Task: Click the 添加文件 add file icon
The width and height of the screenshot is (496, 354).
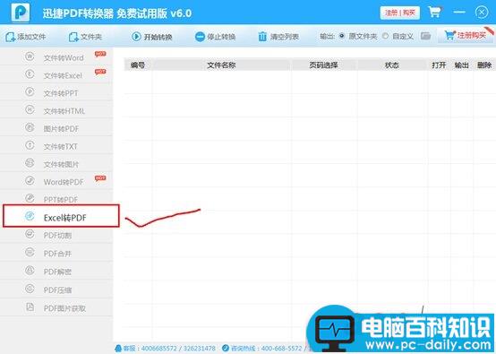Action: coord(11,37)
